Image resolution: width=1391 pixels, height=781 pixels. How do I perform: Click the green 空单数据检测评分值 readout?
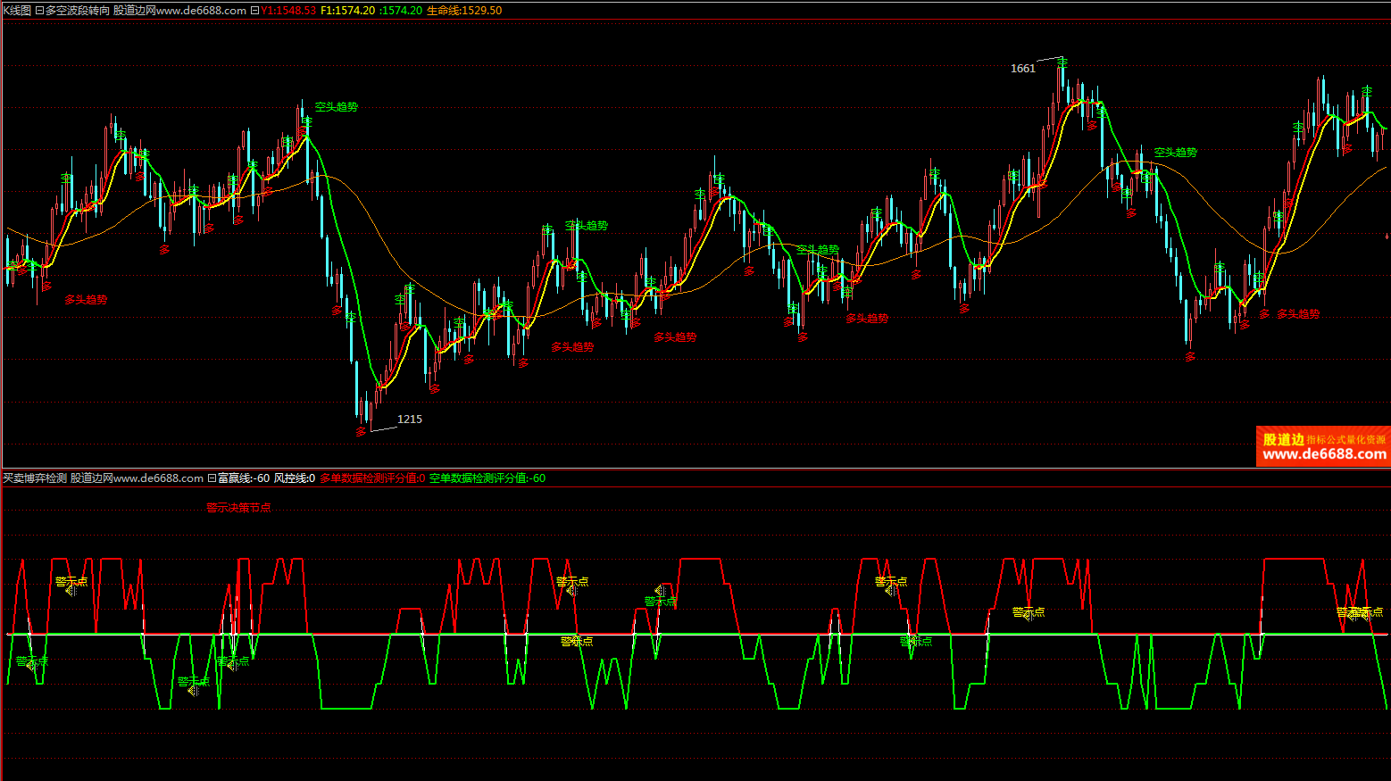487,478
